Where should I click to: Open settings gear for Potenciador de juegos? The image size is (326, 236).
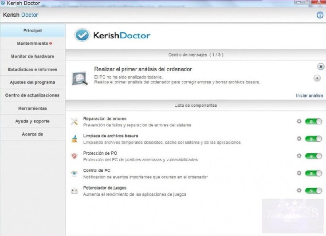click(299, 190)
